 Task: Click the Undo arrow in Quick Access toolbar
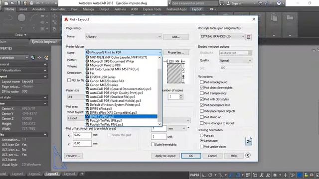coord(38,3)
